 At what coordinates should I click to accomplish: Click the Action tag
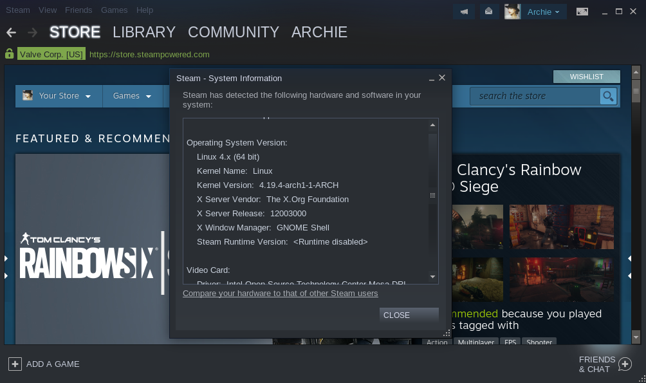click(x=437, y=342)
